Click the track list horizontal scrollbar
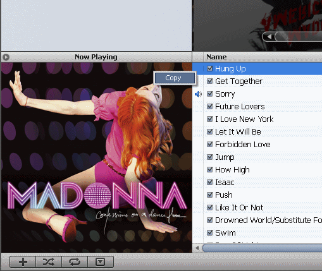 point(262,248)
